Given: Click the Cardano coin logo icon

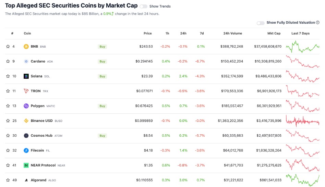Looking at the screenshot, I should coord(26,61).
